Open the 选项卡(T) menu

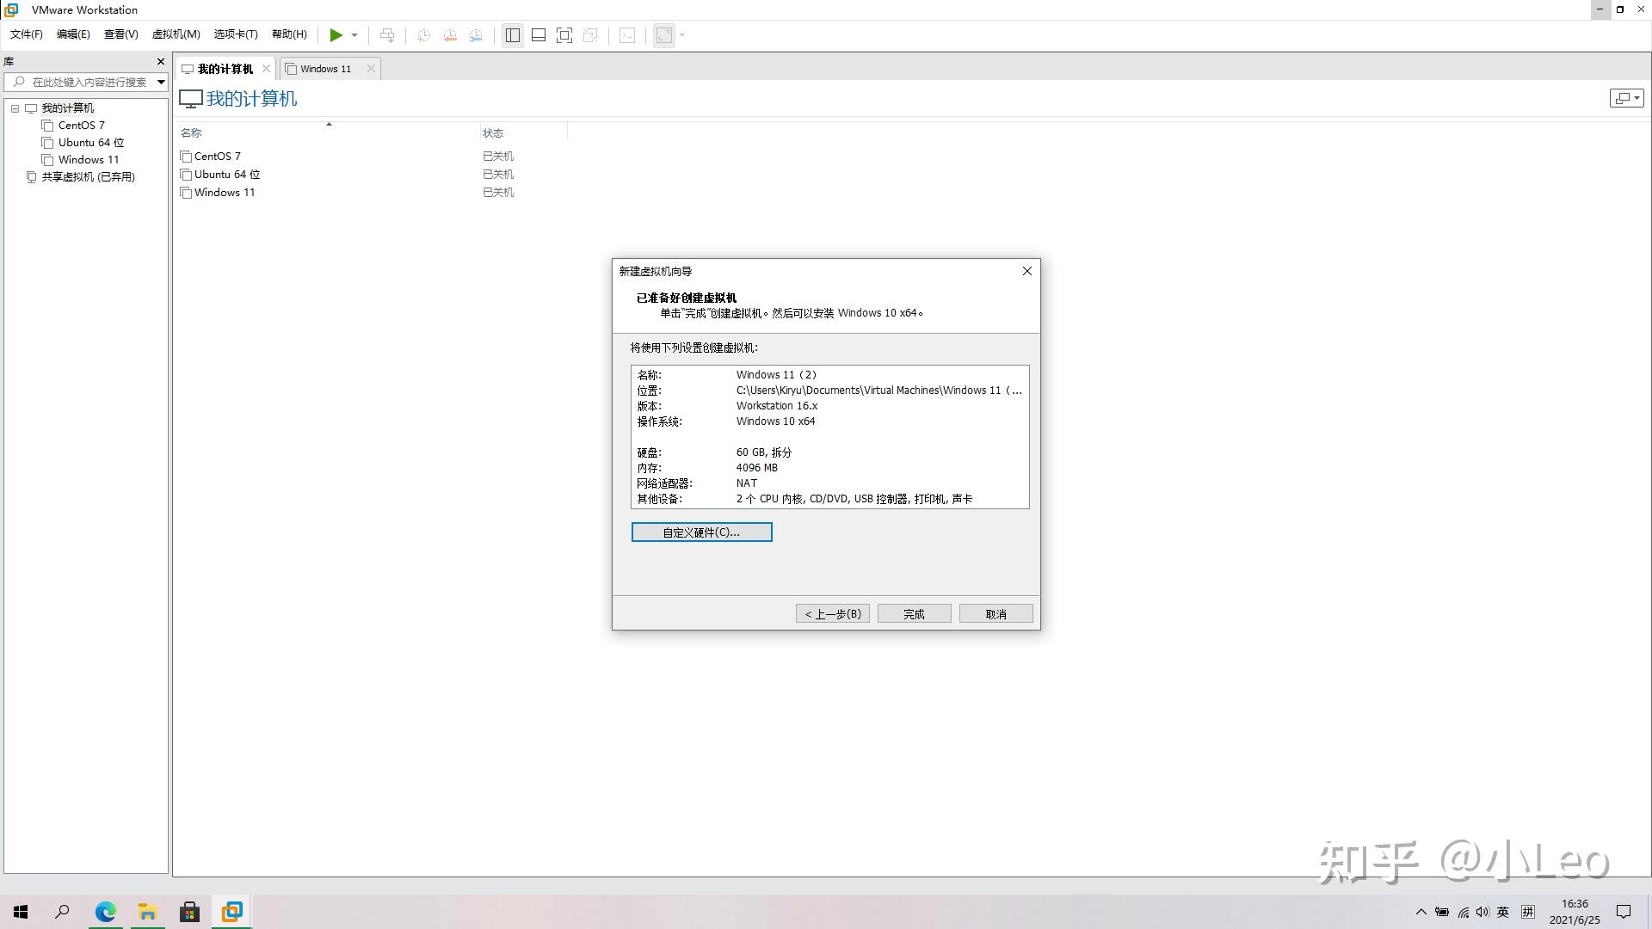point(236,34)
